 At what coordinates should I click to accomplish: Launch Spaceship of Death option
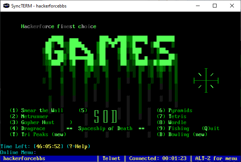tap(105, 129)
